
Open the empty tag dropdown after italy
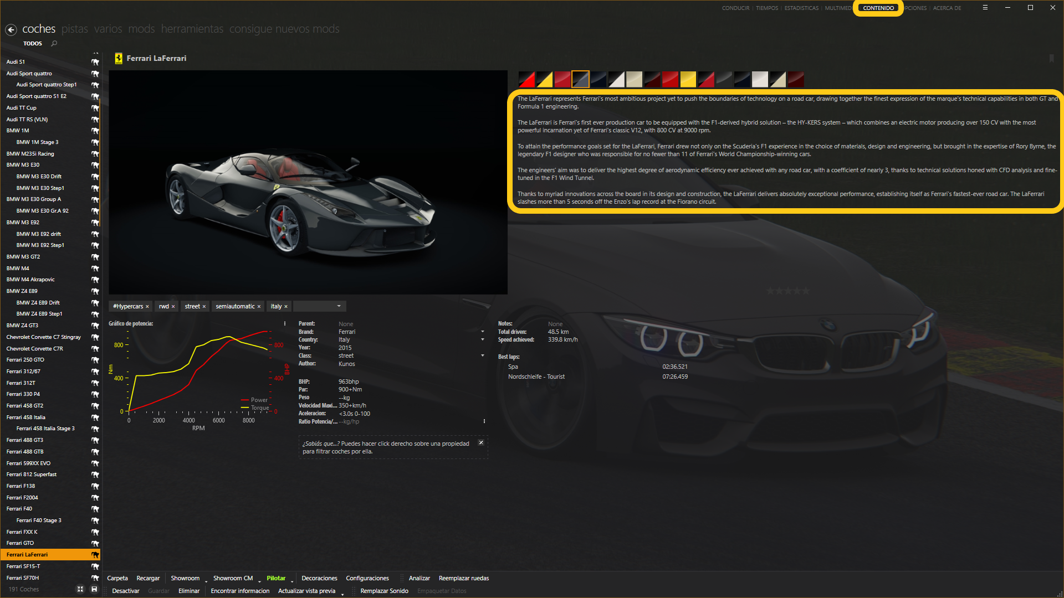point(339,306)
